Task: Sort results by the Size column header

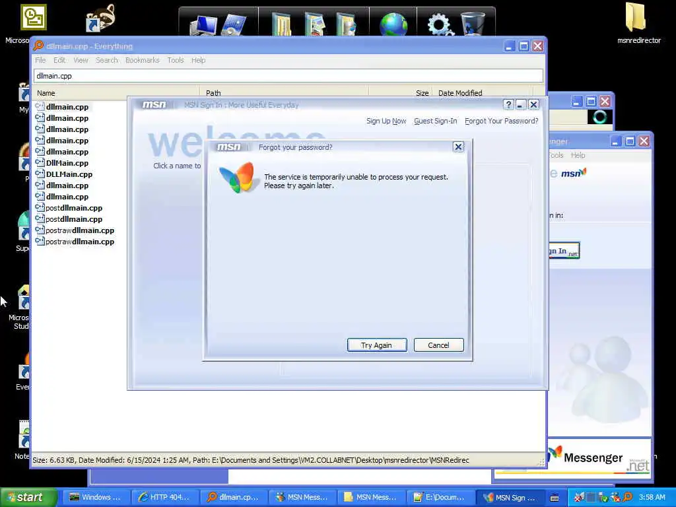Action: (401, 92)
